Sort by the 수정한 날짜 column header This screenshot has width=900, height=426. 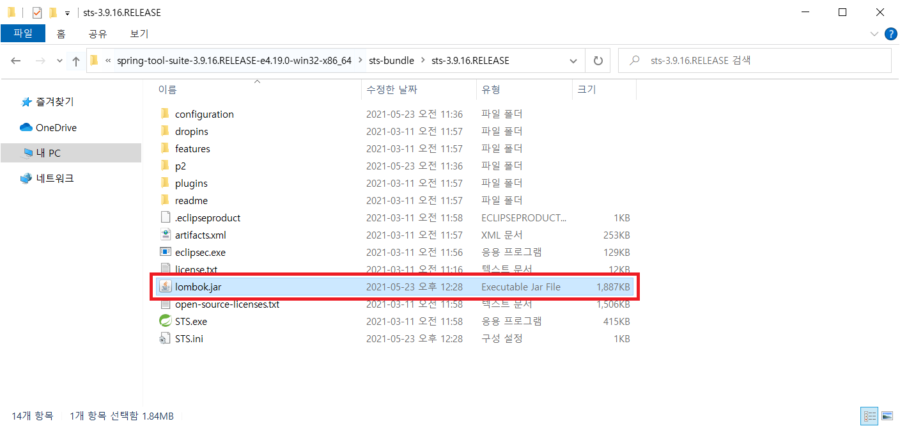coord(391,90)
